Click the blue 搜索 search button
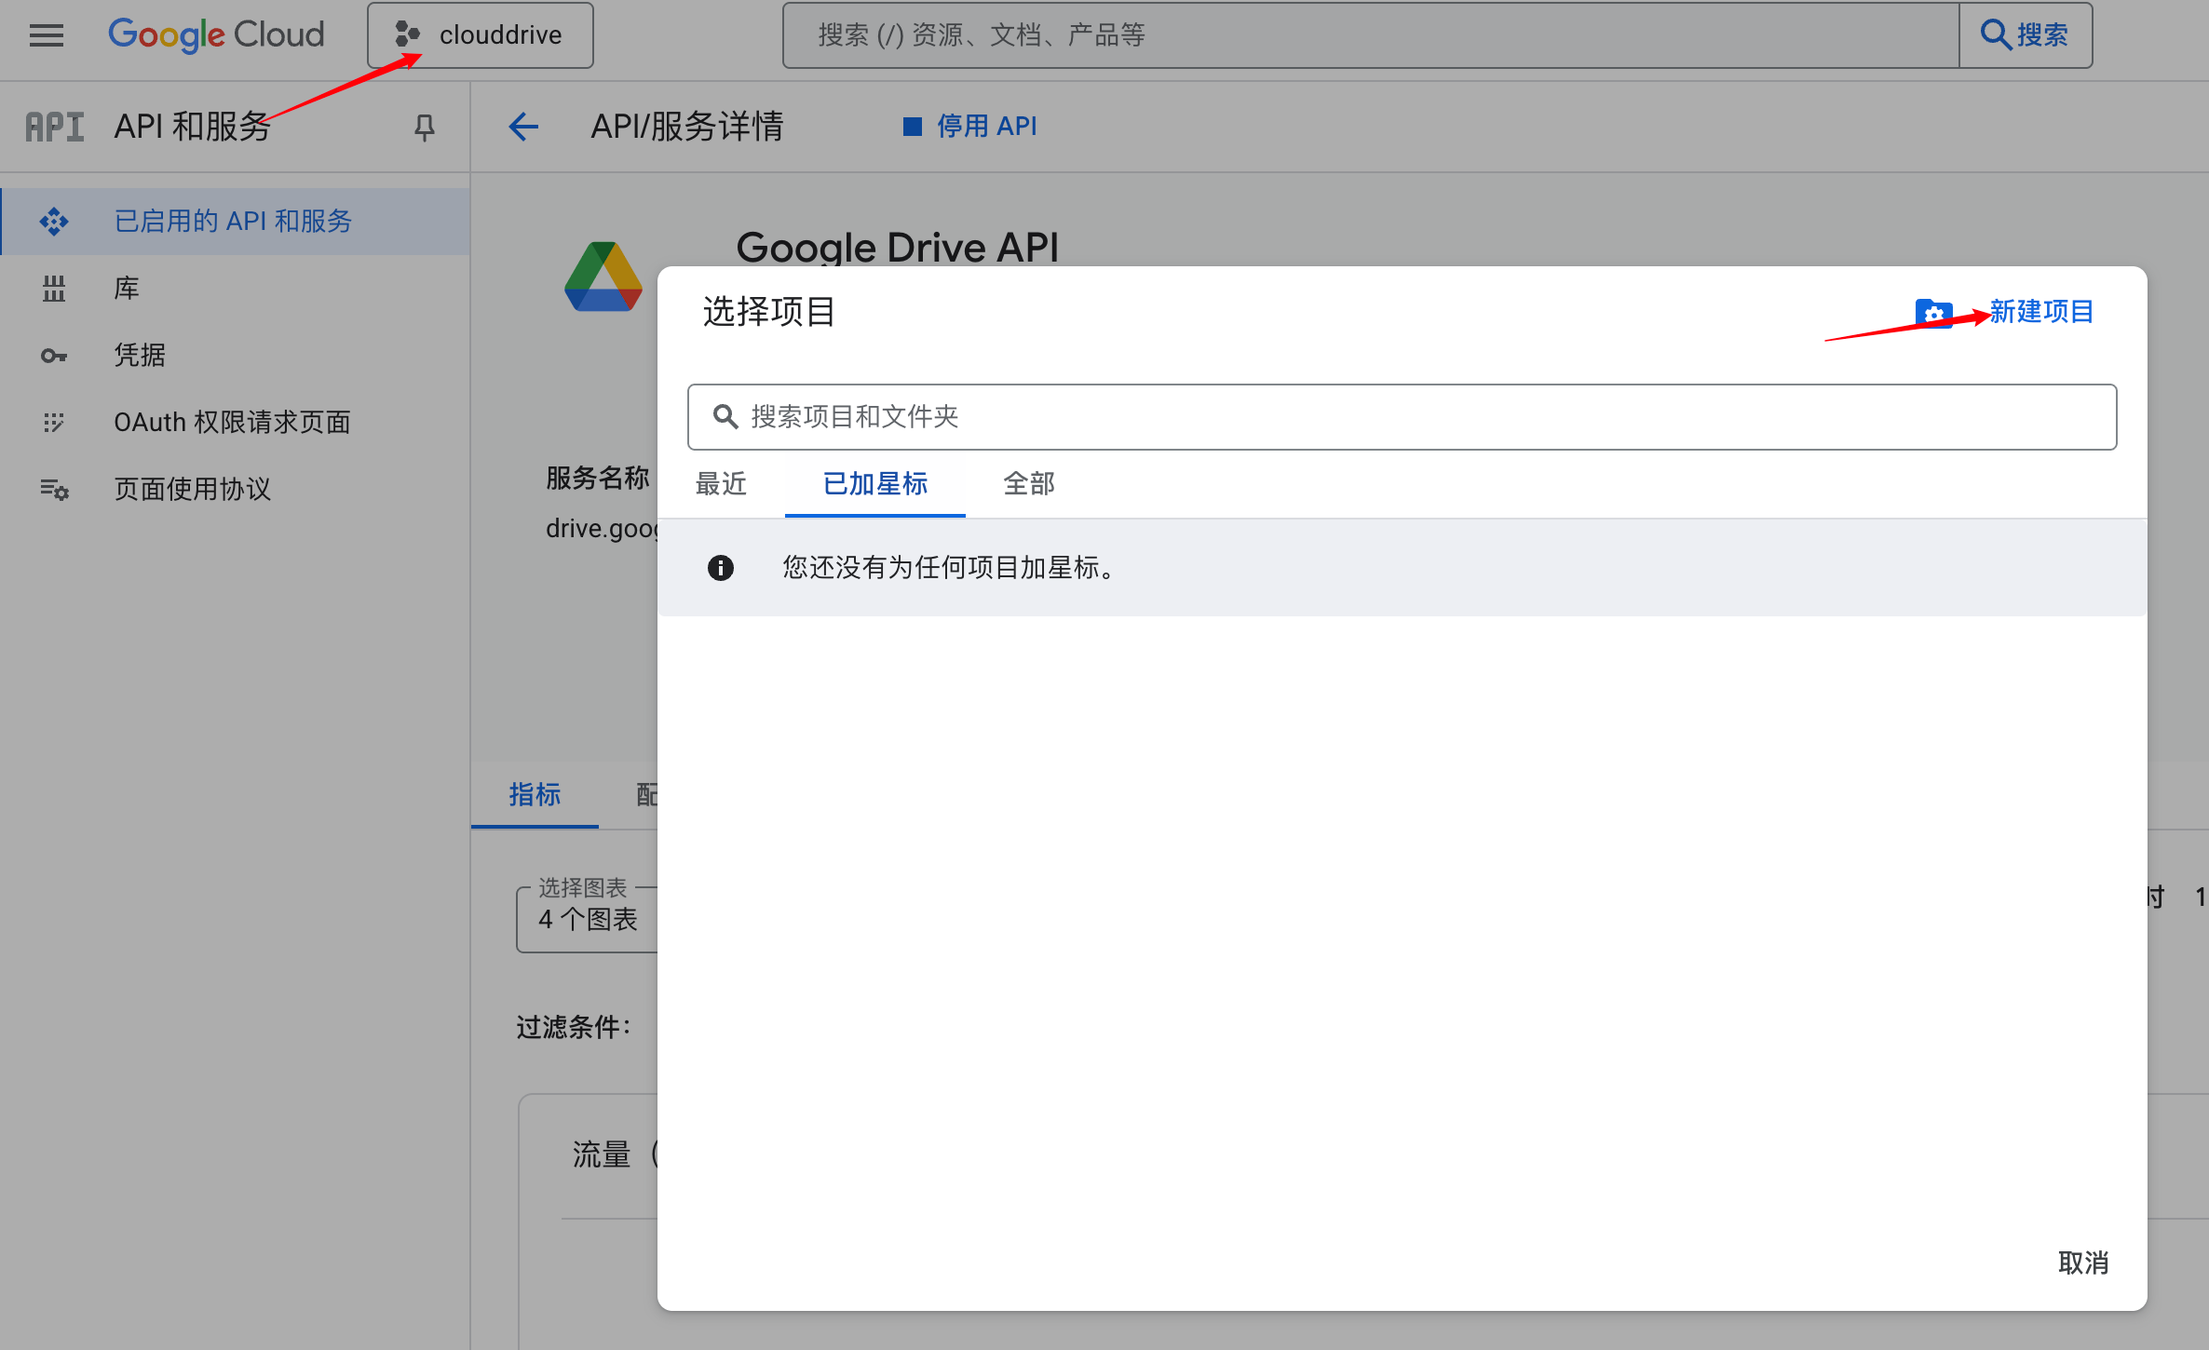Viewport: 2209px width, 1350px height. click(x=2026, y=35)
